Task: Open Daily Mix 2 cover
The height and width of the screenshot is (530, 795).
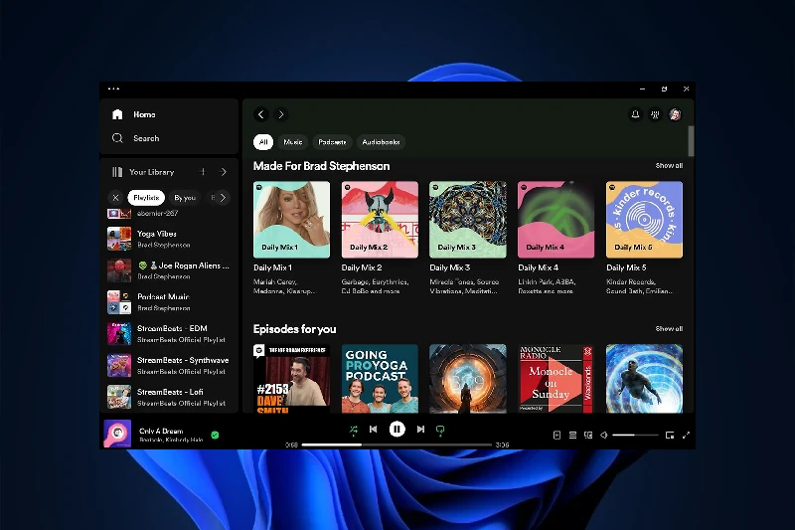Action: pyautogui.click(x=380, y=220)
